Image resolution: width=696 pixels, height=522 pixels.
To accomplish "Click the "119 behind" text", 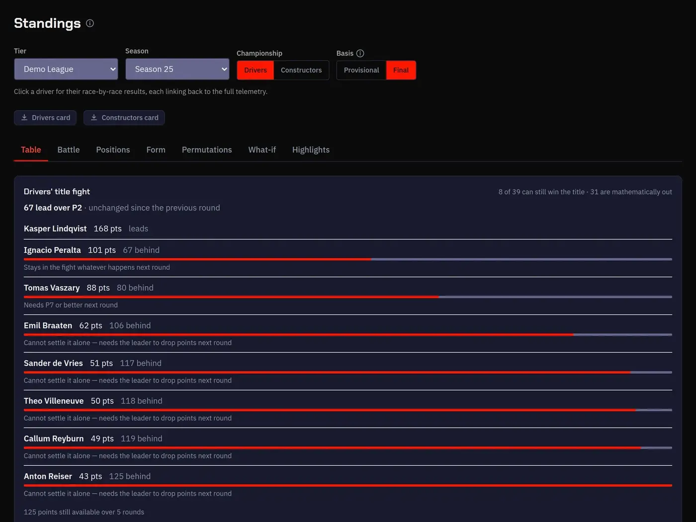I will coord(141,439).
